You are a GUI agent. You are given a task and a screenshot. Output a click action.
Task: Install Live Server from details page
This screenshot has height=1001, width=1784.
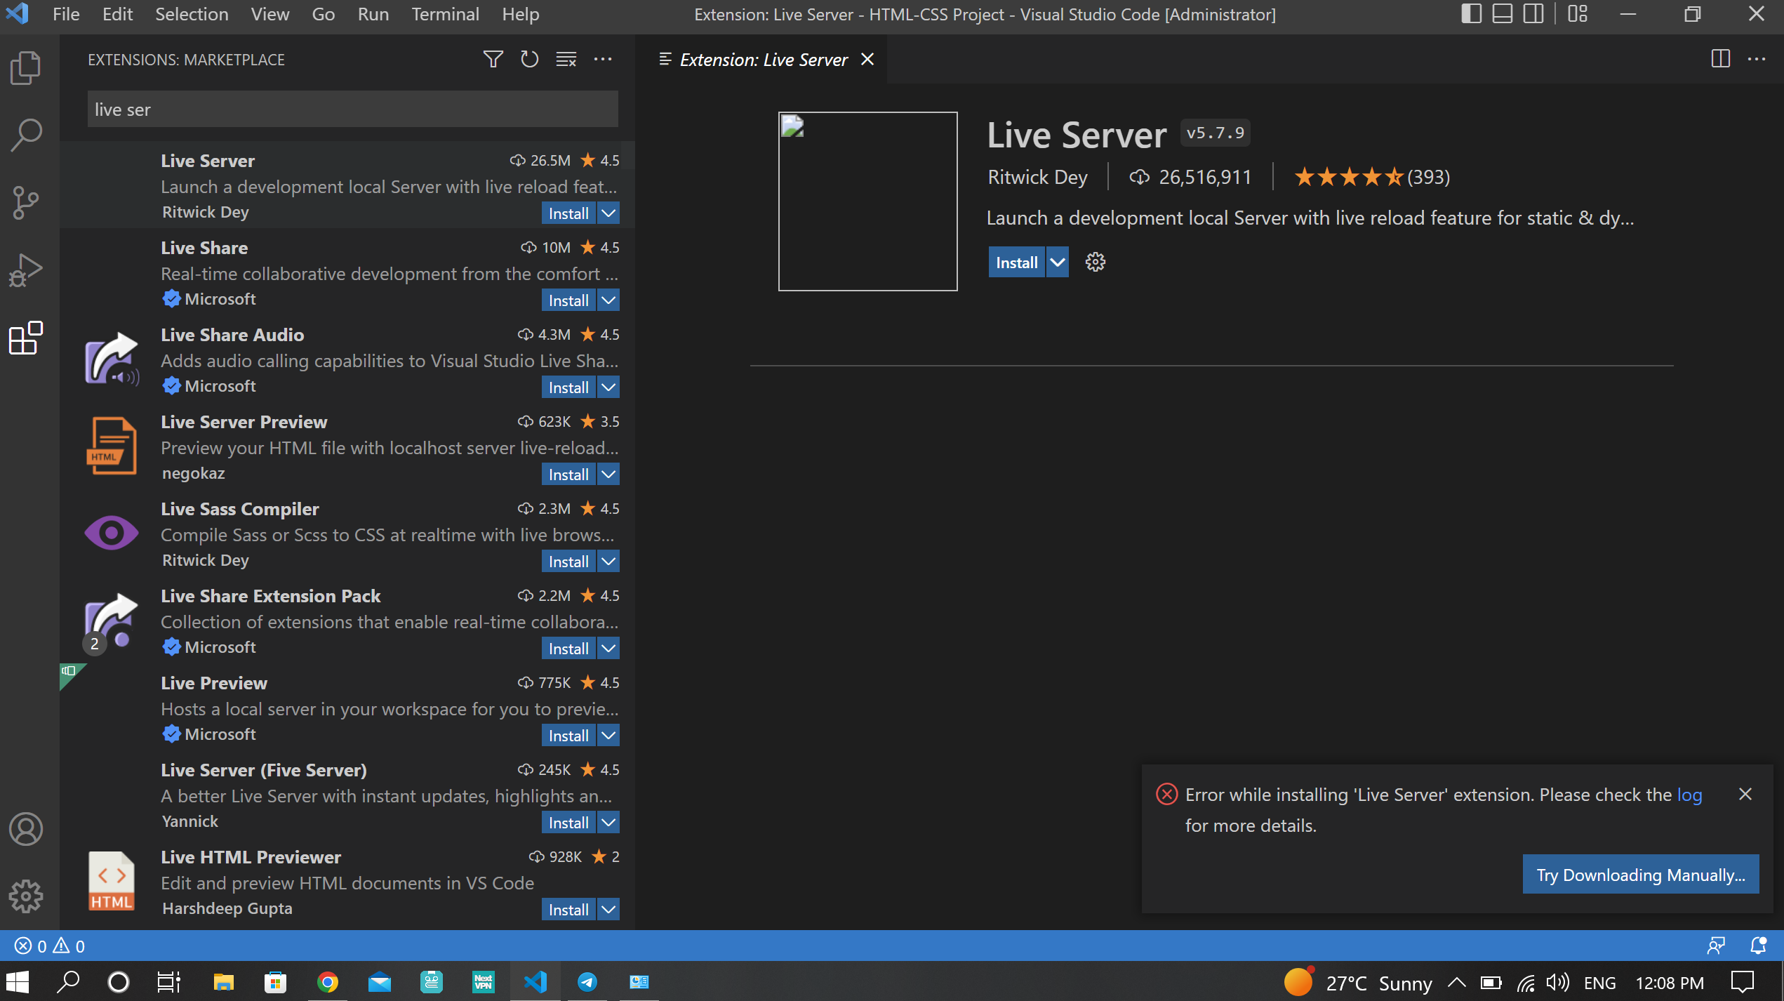(1016, 262)
